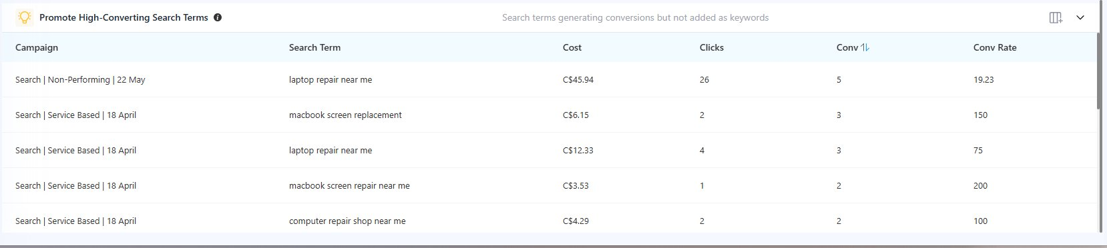Viewport: 1107px width, 248px height.
Task: Click the cost value C$45.94
Action: click(x=578, y=79)
